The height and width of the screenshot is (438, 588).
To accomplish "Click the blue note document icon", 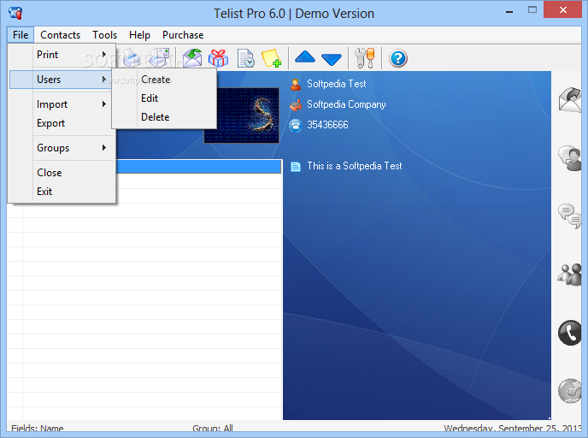I will tap(296, 166).
